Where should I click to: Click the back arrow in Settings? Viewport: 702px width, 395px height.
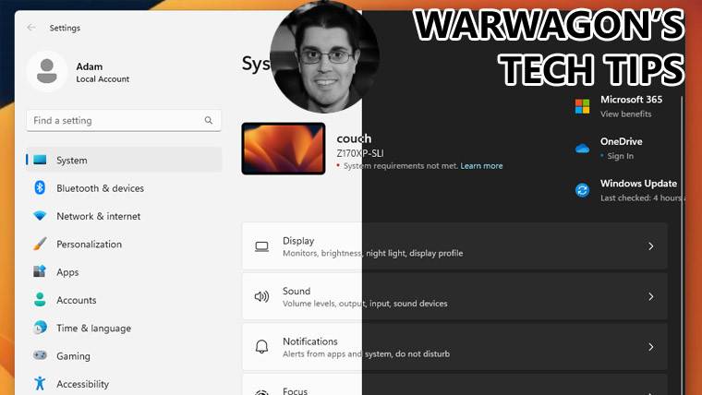coord(30,28)
